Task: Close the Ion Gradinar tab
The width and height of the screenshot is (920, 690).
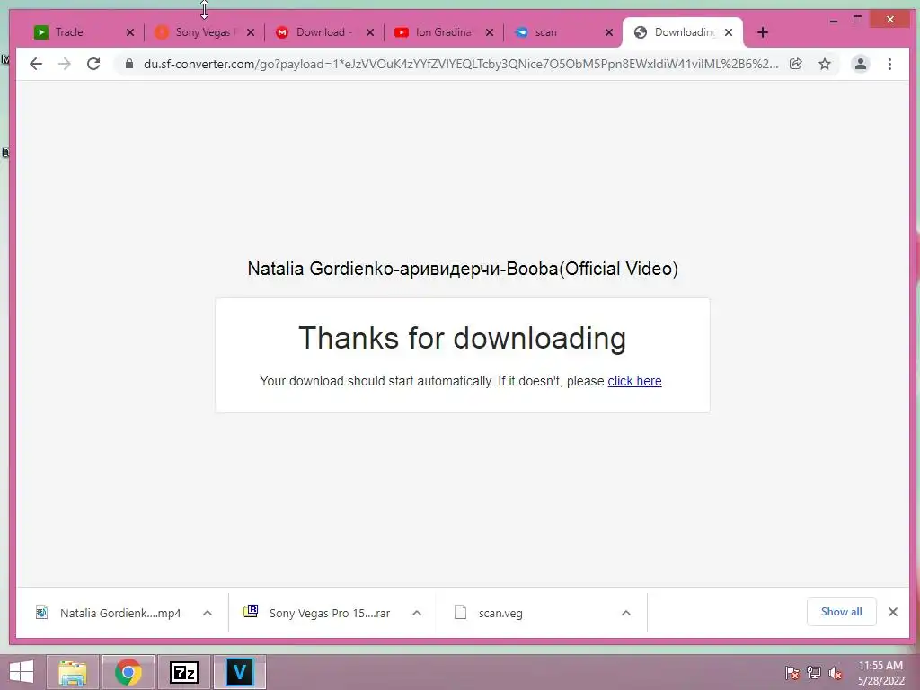Action: point(490,33)
